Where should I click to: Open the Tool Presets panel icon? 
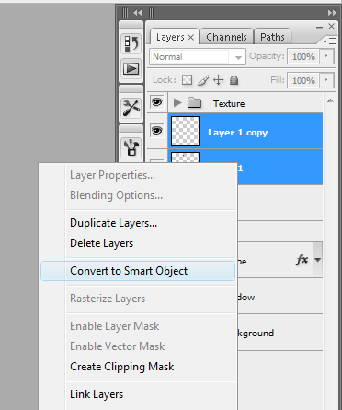click(x=131, y=108)
